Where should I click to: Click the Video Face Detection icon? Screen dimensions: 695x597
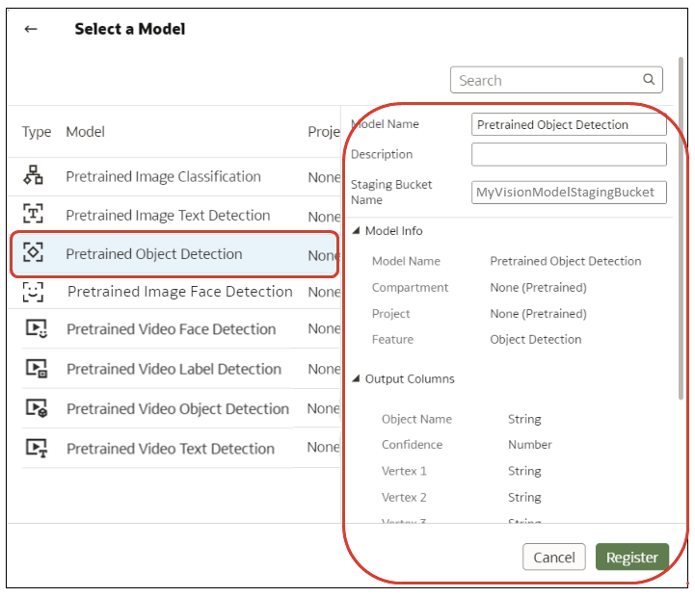(x=36, y=329)
